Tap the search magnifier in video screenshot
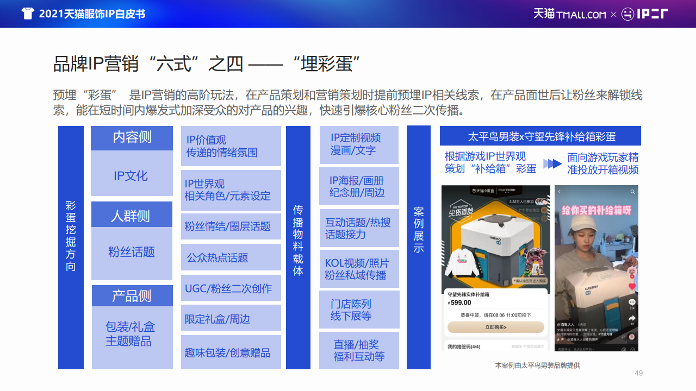The width and height of the screenshot is (696, 391). click(x=632, y=192)
